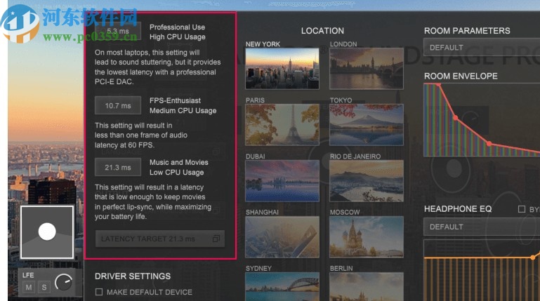
Task: Click the Headphone EQ orange curve handle
Action: pyautogui.click(x=533, y=257)
